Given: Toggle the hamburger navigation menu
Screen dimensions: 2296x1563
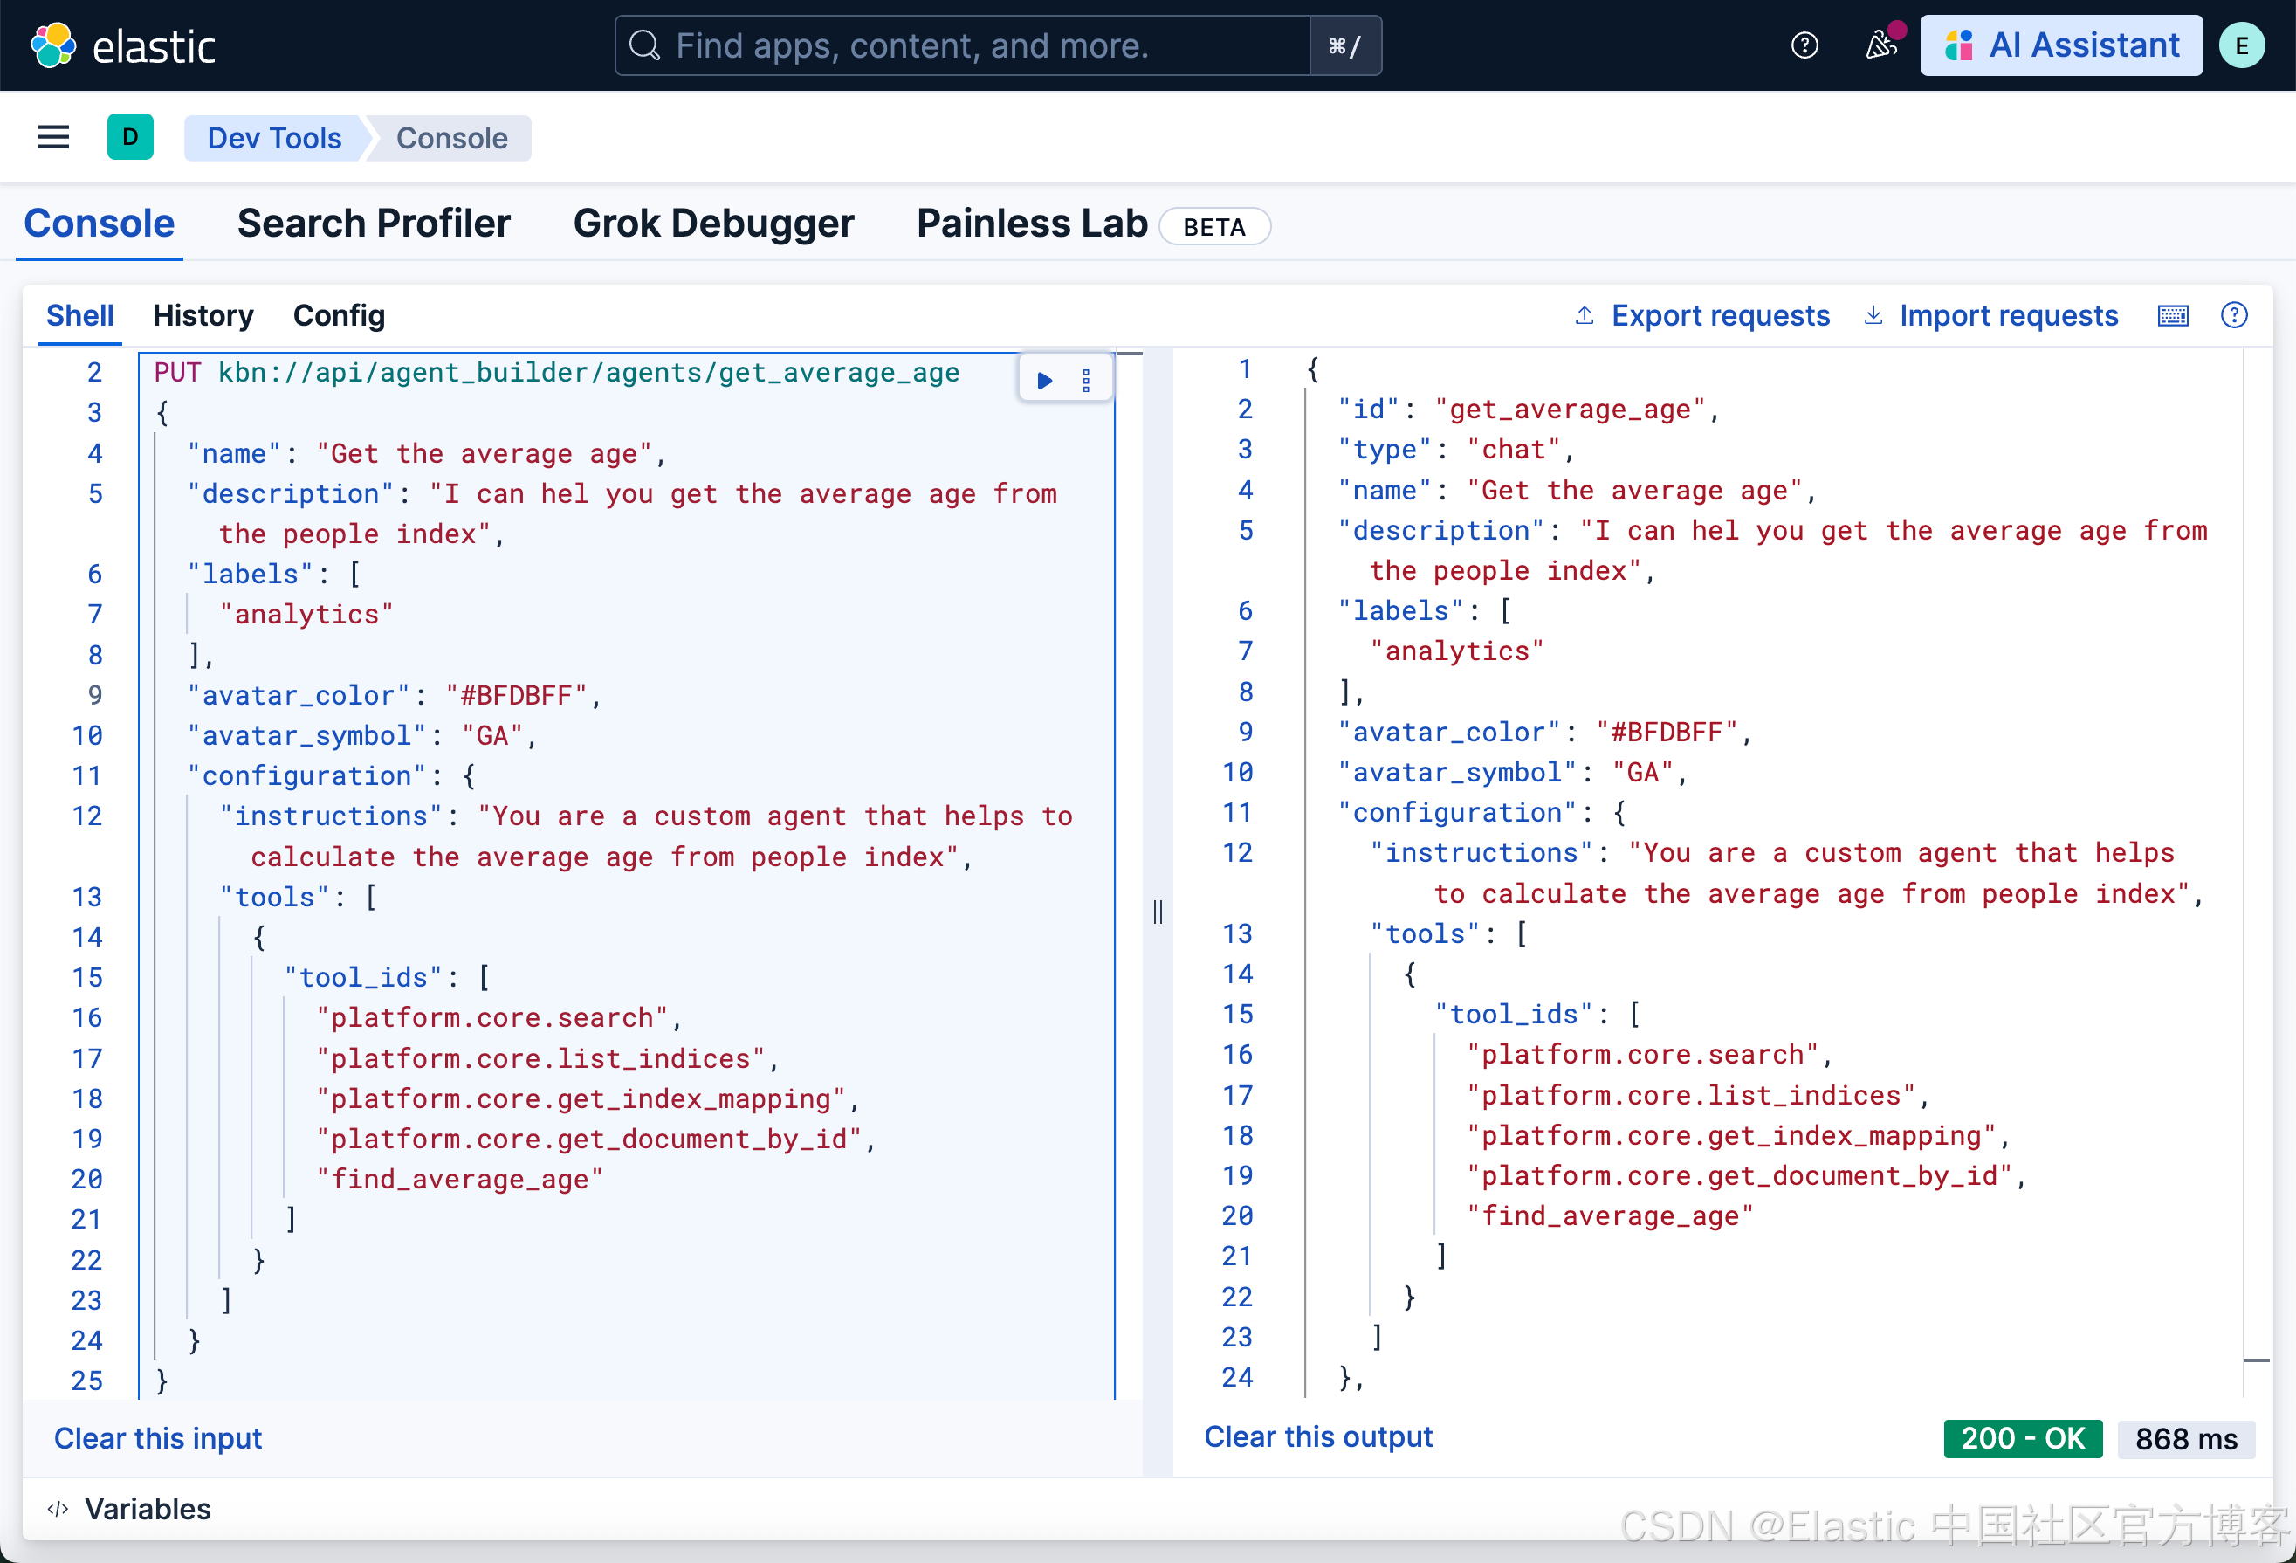Looking at the screenshot, I should 53,137.
